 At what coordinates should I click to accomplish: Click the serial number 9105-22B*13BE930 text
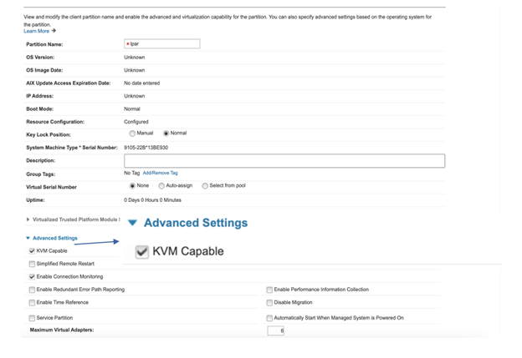pyautogui.click(x=146, y=148)
